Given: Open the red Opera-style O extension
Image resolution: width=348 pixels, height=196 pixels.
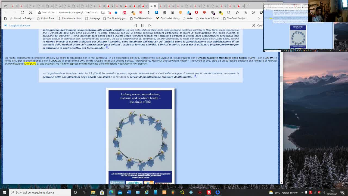Looking at the screenshot, I should [x=196, y=12].
